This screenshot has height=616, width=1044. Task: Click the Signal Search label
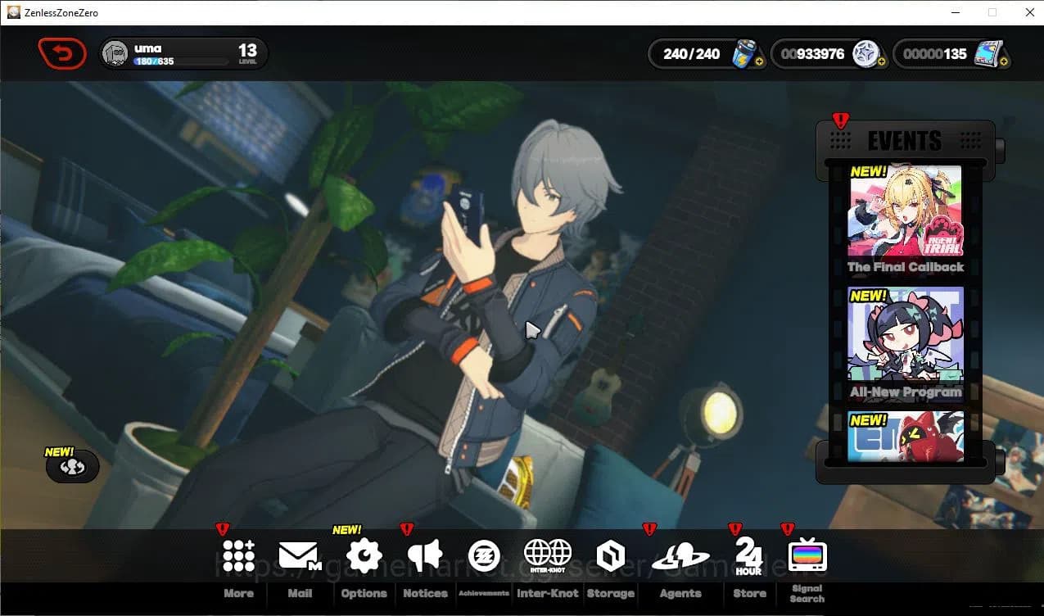point(807,593)
